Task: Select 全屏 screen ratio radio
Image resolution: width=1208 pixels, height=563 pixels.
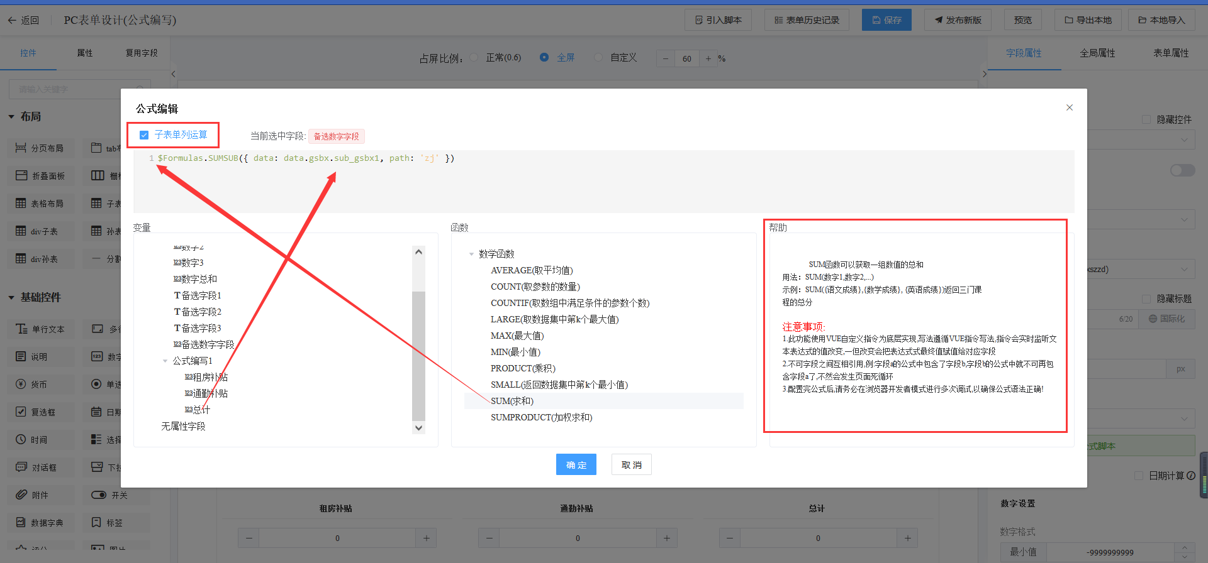Action: (544, 57)
